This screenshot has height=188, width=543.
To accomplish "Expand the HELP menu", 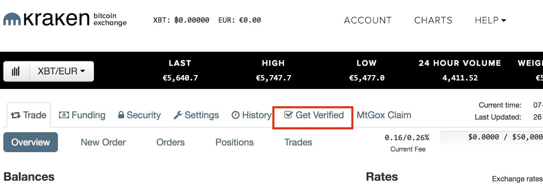I will click(490, 20).
